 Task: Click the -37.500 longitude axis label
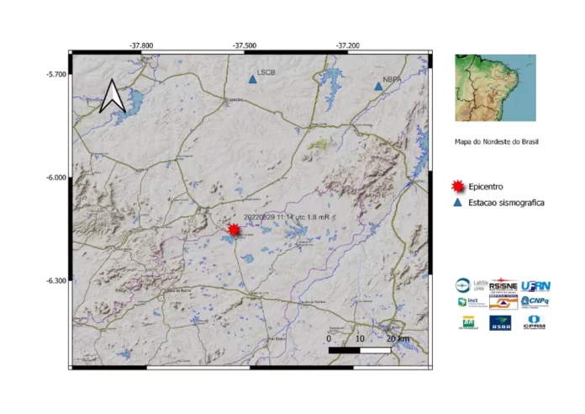(x=245, y=45)
